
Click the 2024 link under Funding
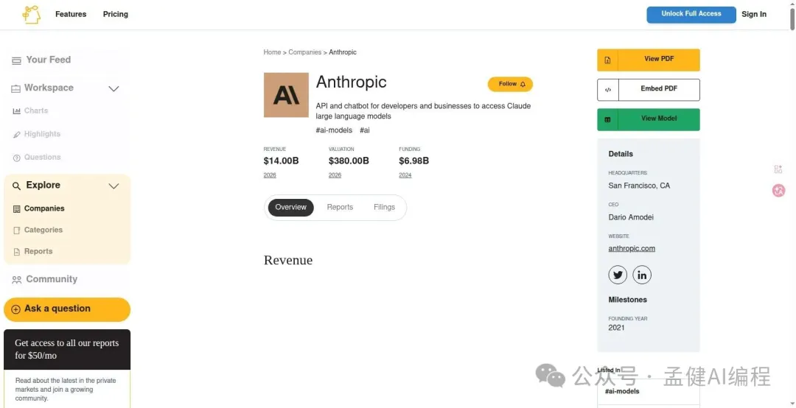[x=405, y=175]
